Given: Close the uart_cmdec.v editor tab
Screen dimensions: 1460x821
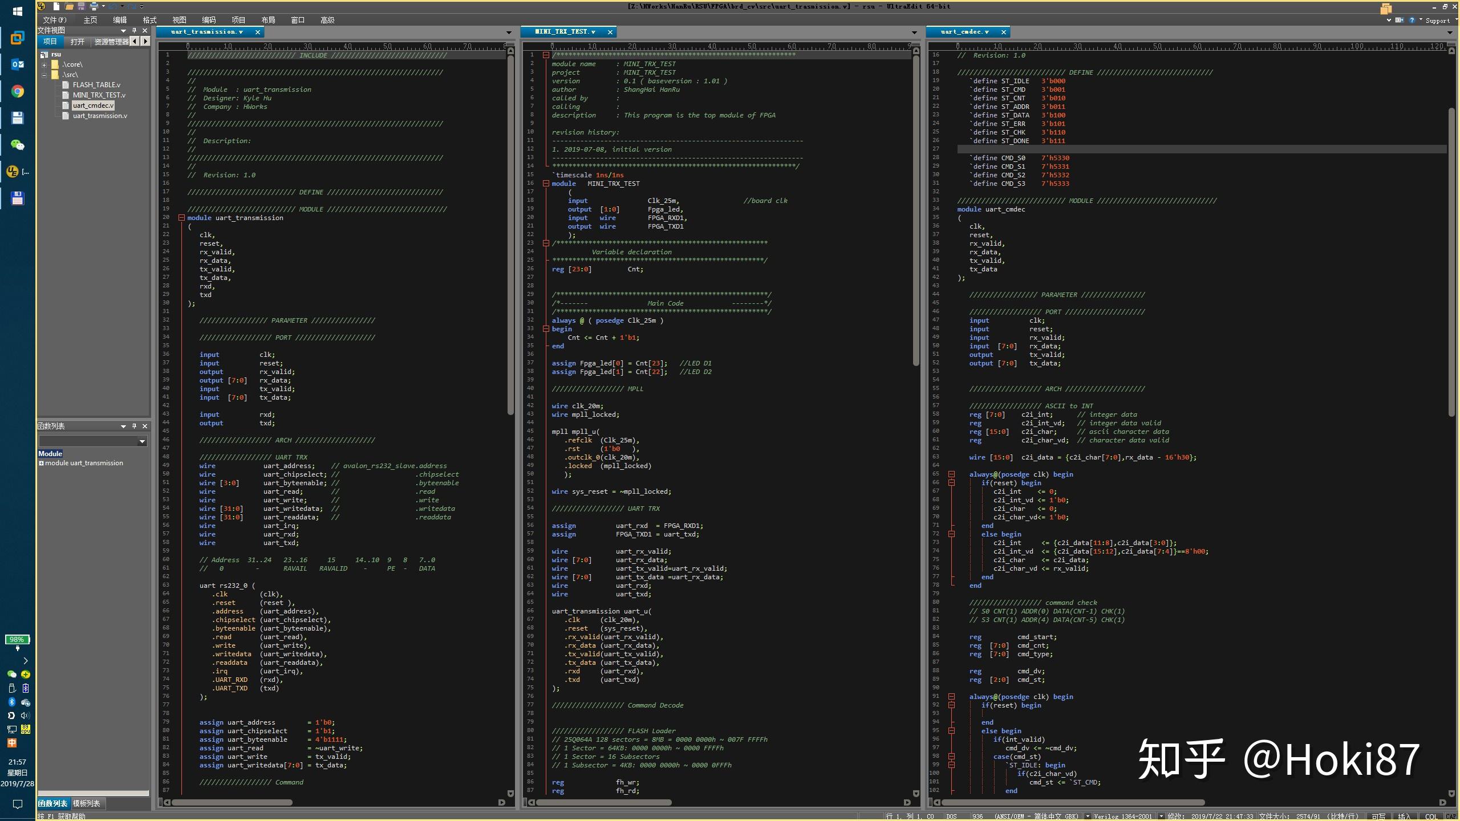Looking at the screenshot, I should point(1004,32).
